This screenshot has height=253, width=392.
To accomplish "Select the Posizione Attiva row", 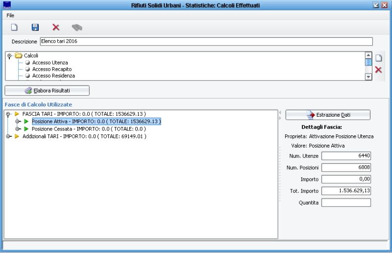I will coord(97,122).
